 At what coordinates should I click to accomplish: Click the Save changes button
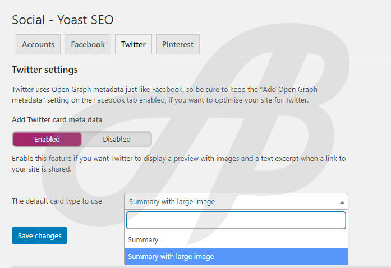[39, 235]
